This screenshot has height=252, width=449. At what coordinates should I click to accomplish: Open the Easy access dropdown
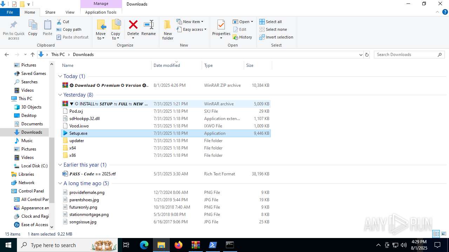[192, 29]
